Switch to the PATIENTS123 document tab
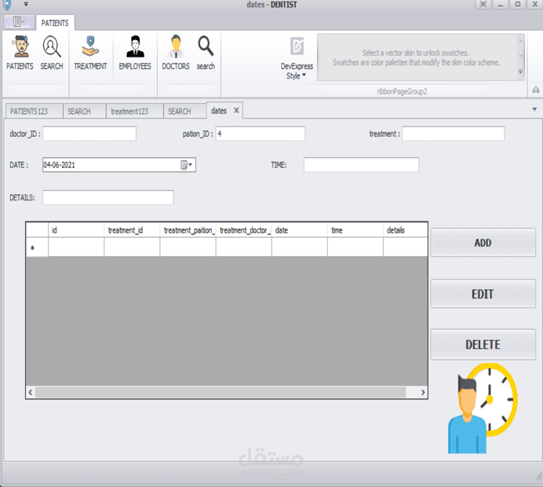Image resolution: width=543 pixels, height=487 pixels. coord(34,112)
